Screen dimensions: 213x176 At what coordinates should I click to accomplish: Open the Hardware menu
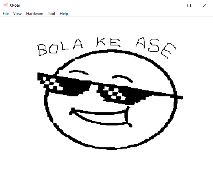click(x=35, y=13)
